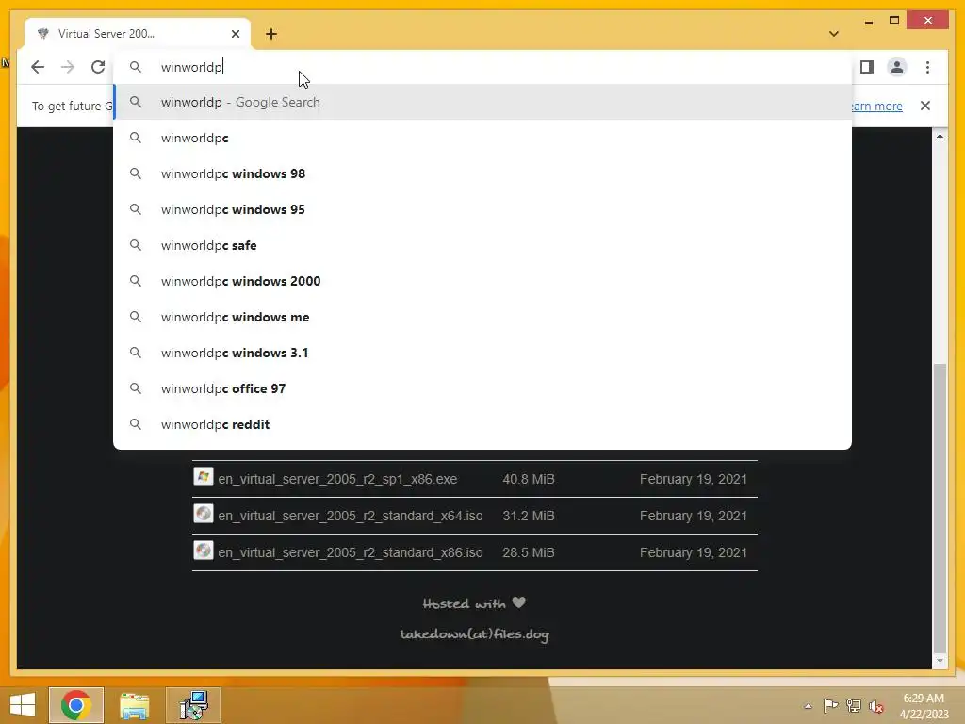Download en_virtual_server_2005_r2_sp1_x86.exe
The width and height of the screenshot is (965, 724).
337,479
